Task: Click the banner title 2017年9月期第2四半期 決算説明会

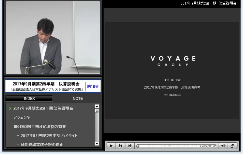Action: click(x=46, y=84)
